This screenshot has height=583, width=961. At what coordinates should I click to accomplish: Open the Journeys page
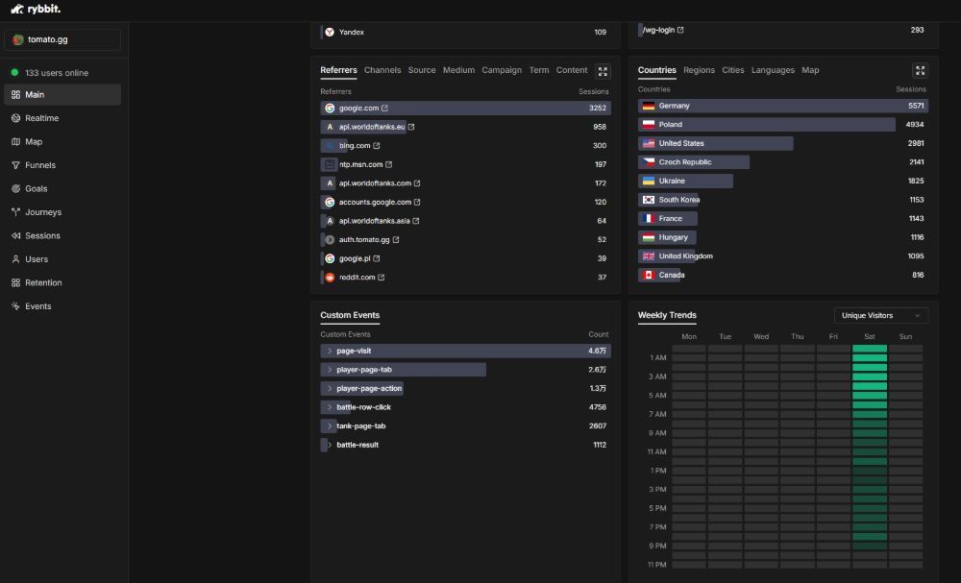(x=62, y=212)
